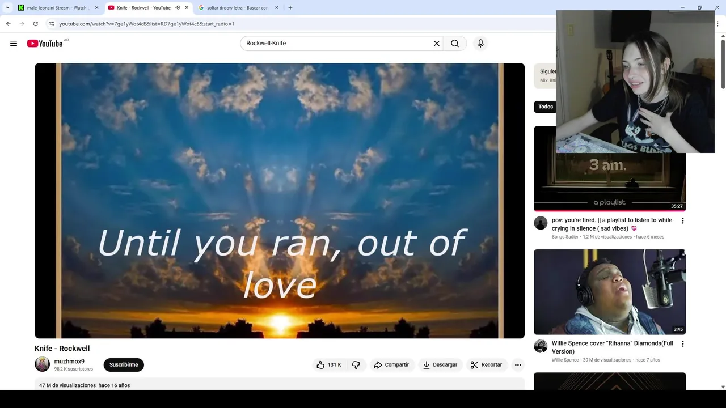Go forward with the browser forward arrow

[22, 24]
